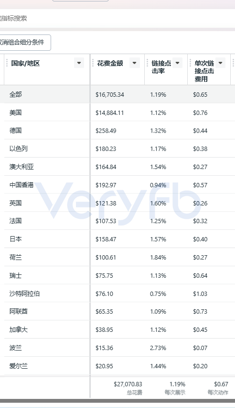This screenshot has width=235, height=408.
Task: Click the 取消组合细分条件 button
Action: pos(24,43)
